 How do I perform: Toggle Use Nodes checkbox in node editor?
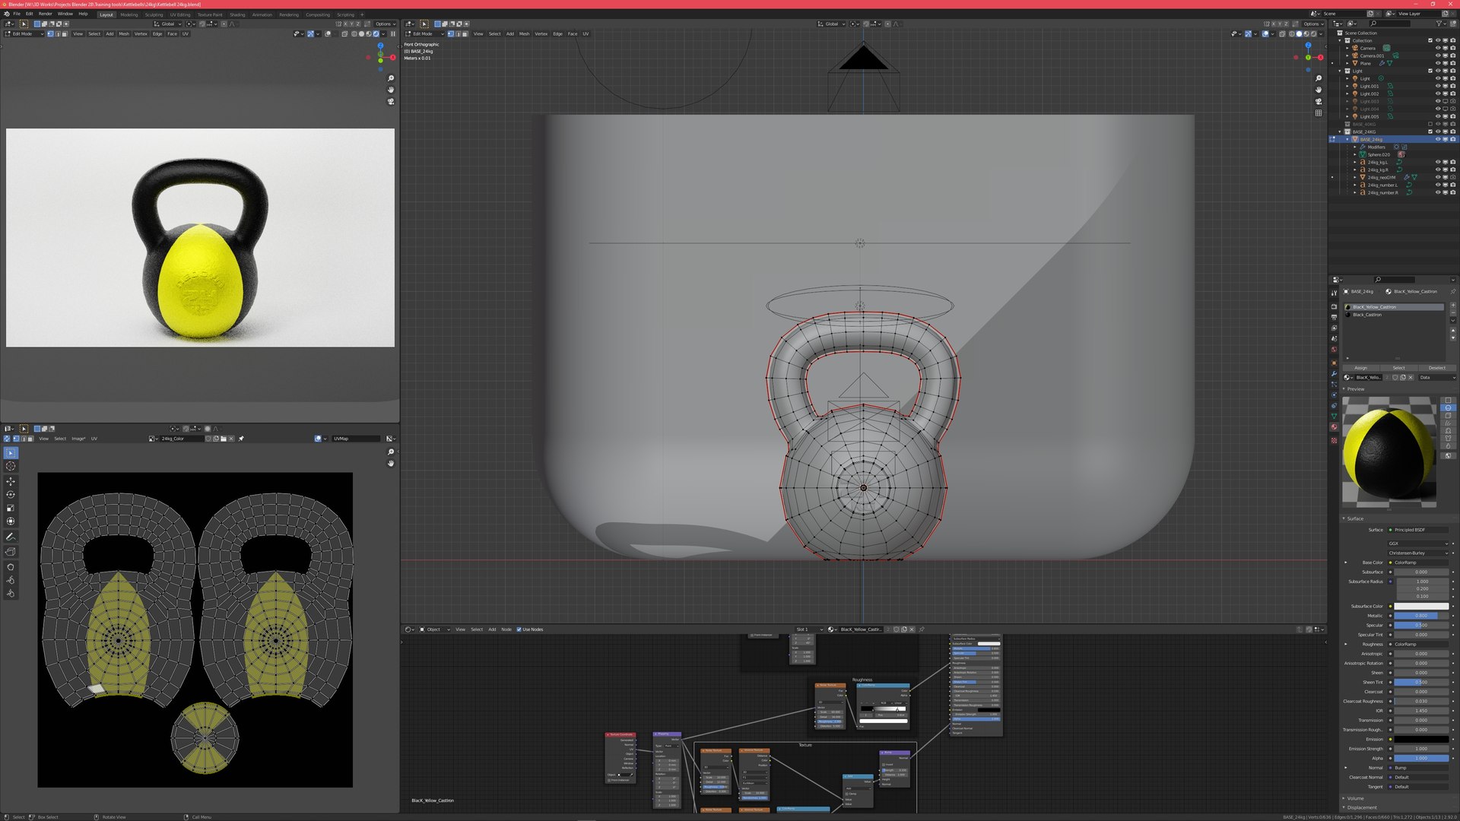point(519,629)
